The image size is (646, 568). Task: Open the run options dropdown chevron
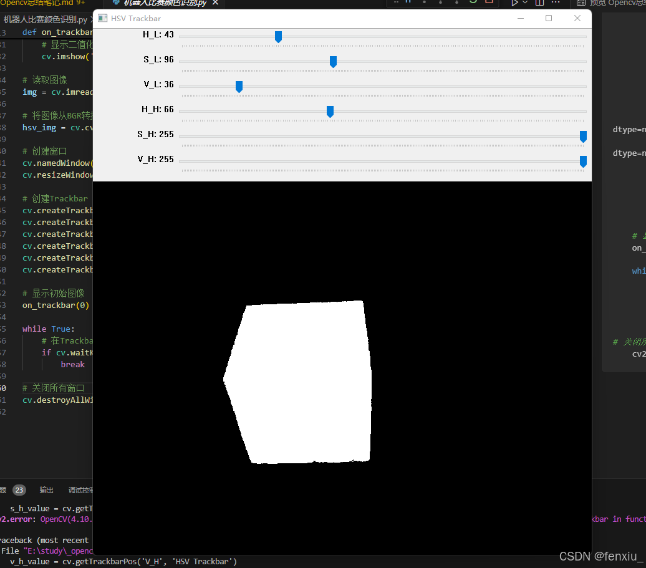[525, 2]
